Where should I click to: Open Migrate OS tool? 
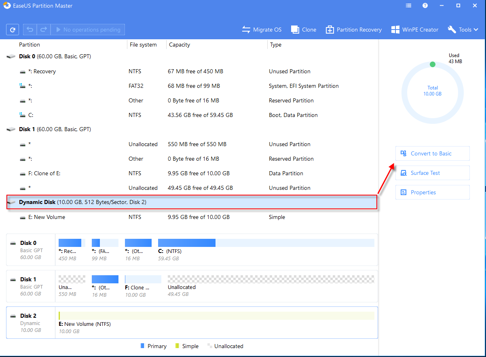point(262,30)
